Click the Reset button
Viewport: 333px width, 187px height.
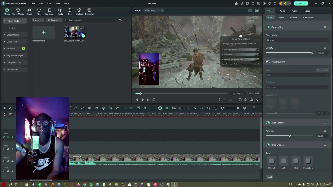(269, 177)
